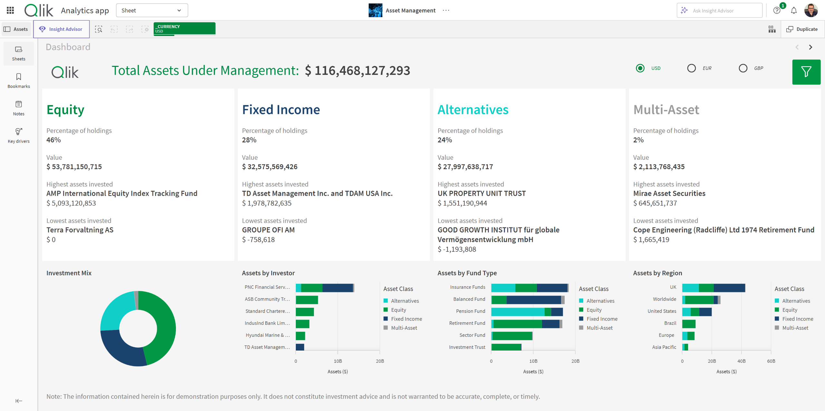Open the Asset Management more options menu
825x411 pixels.
(446, 11)
